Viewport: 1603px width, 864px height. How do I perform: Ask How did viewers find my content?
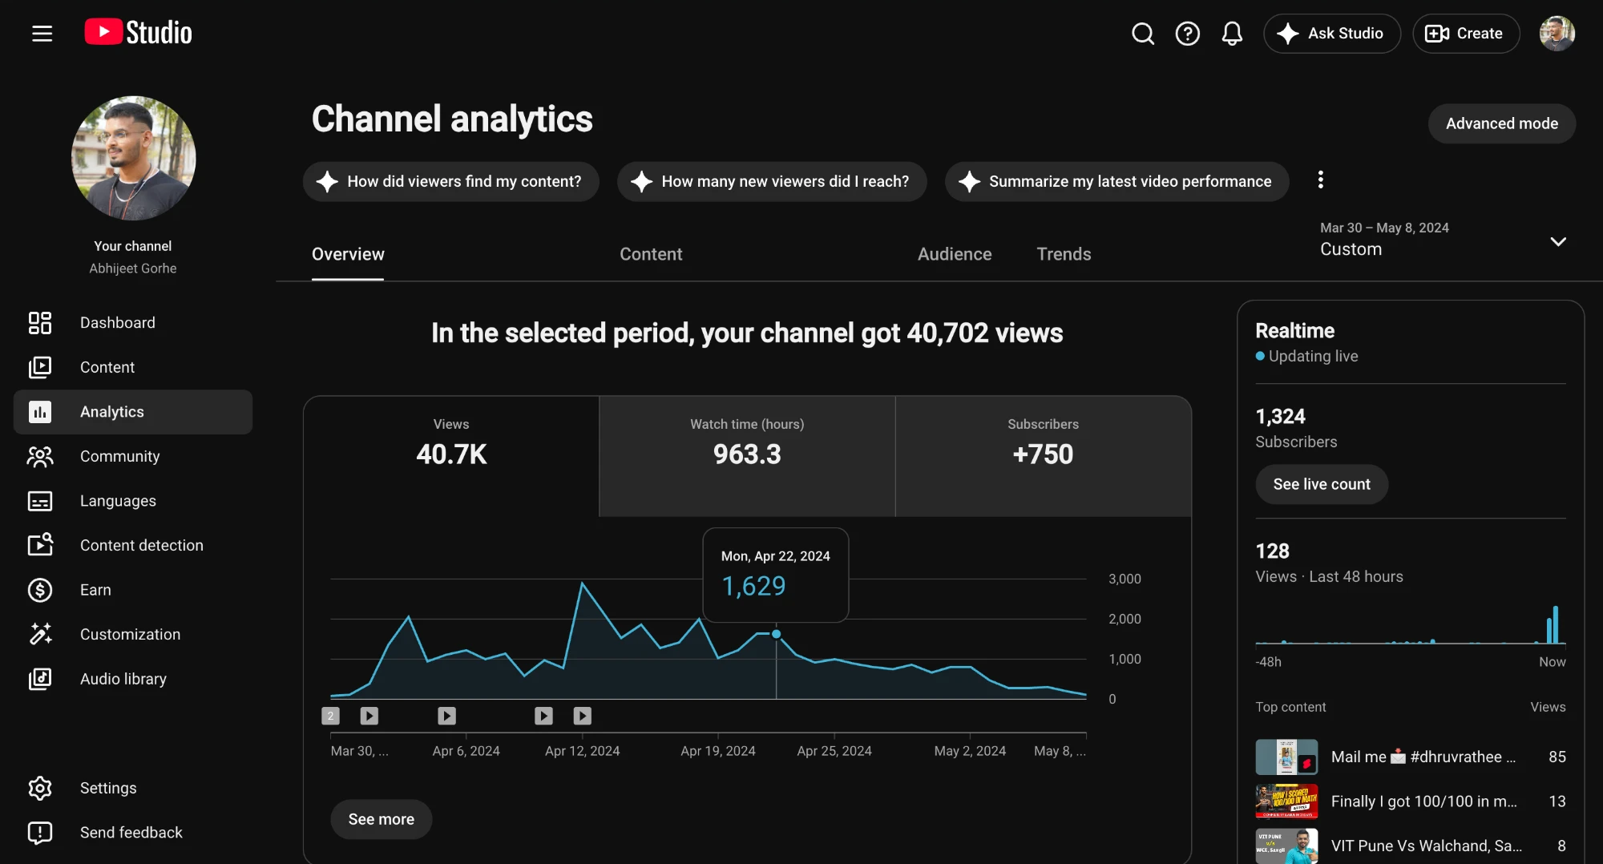(x=450, y=182)
